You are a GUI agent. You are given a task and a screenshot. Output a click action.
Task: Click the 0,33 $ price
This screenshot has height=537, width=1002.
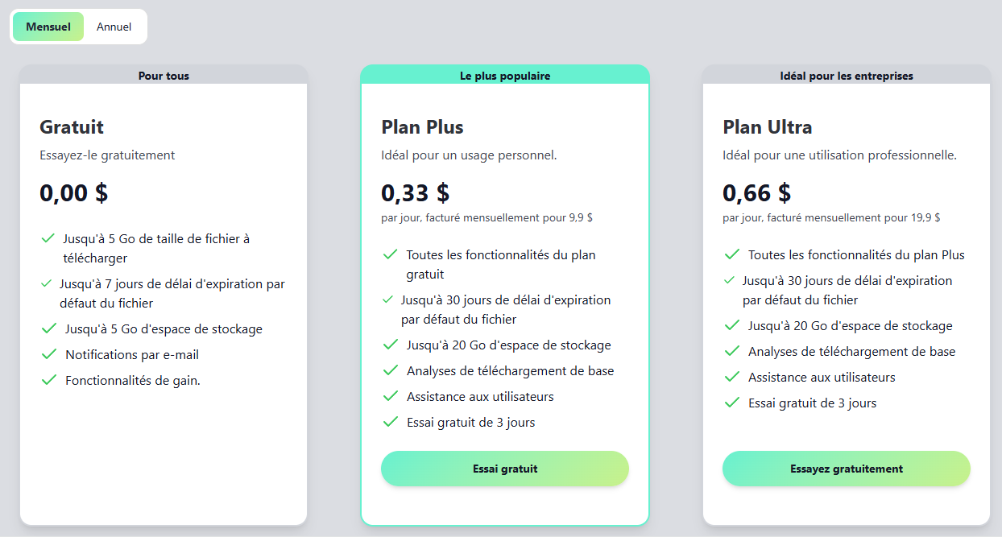coord(415,192)
